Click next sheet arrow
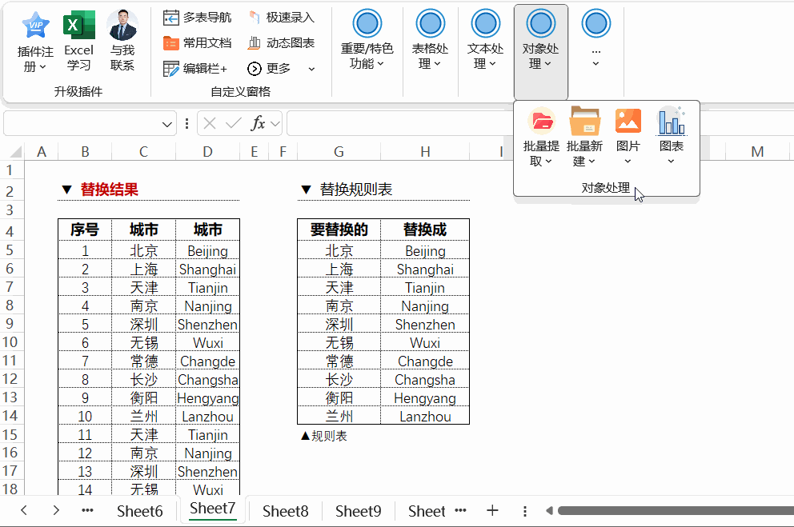 tap(56, 510)
